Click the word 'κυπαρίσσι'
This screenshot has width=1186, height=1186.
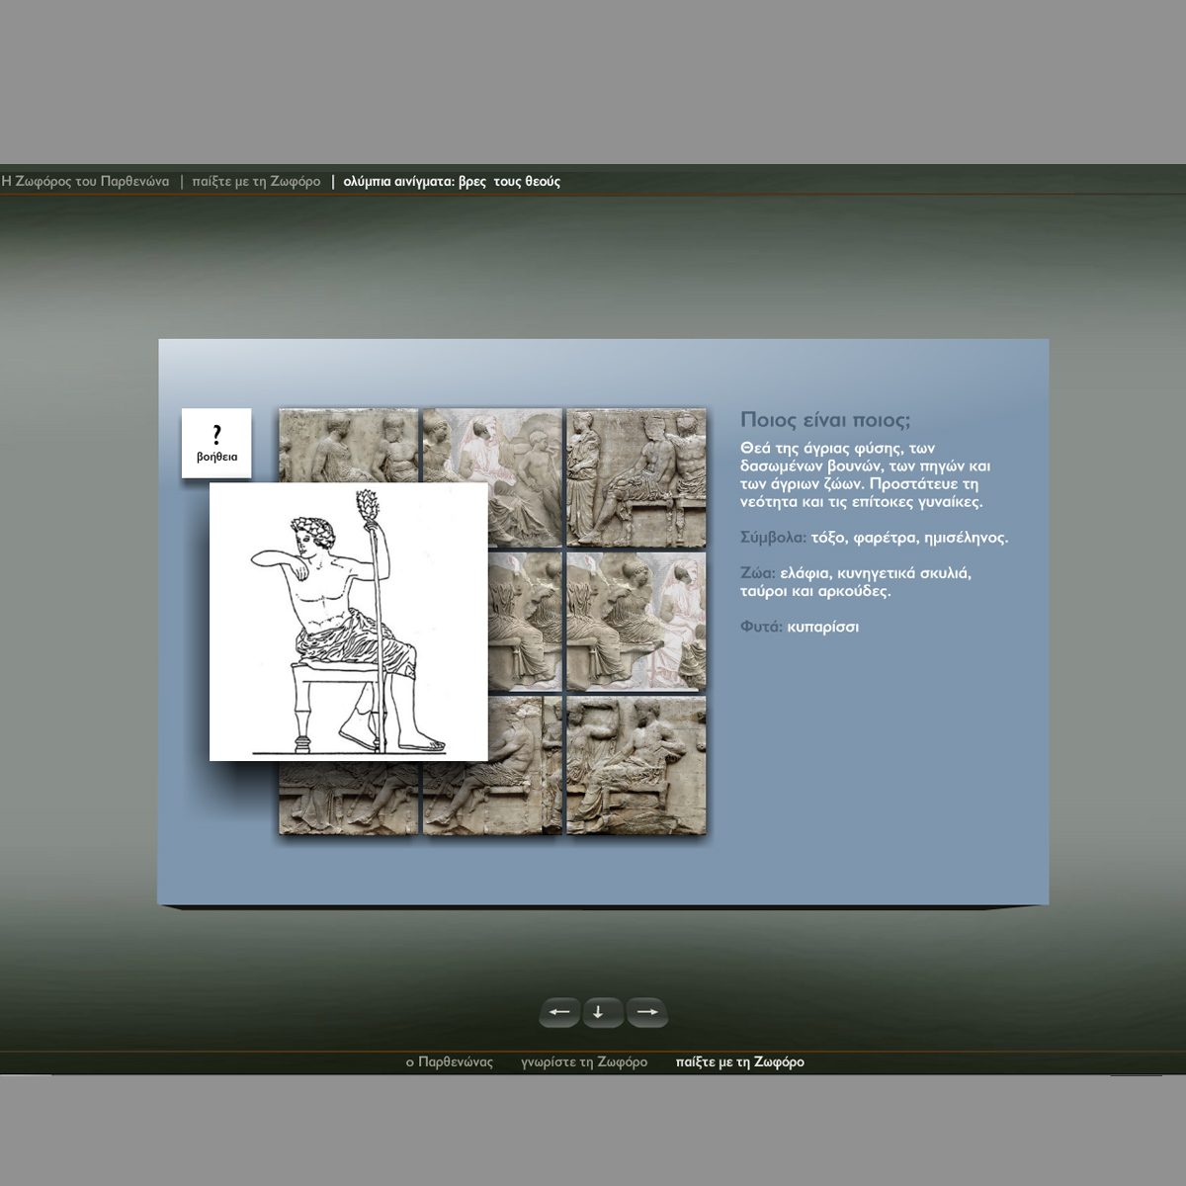coord(823,627)
